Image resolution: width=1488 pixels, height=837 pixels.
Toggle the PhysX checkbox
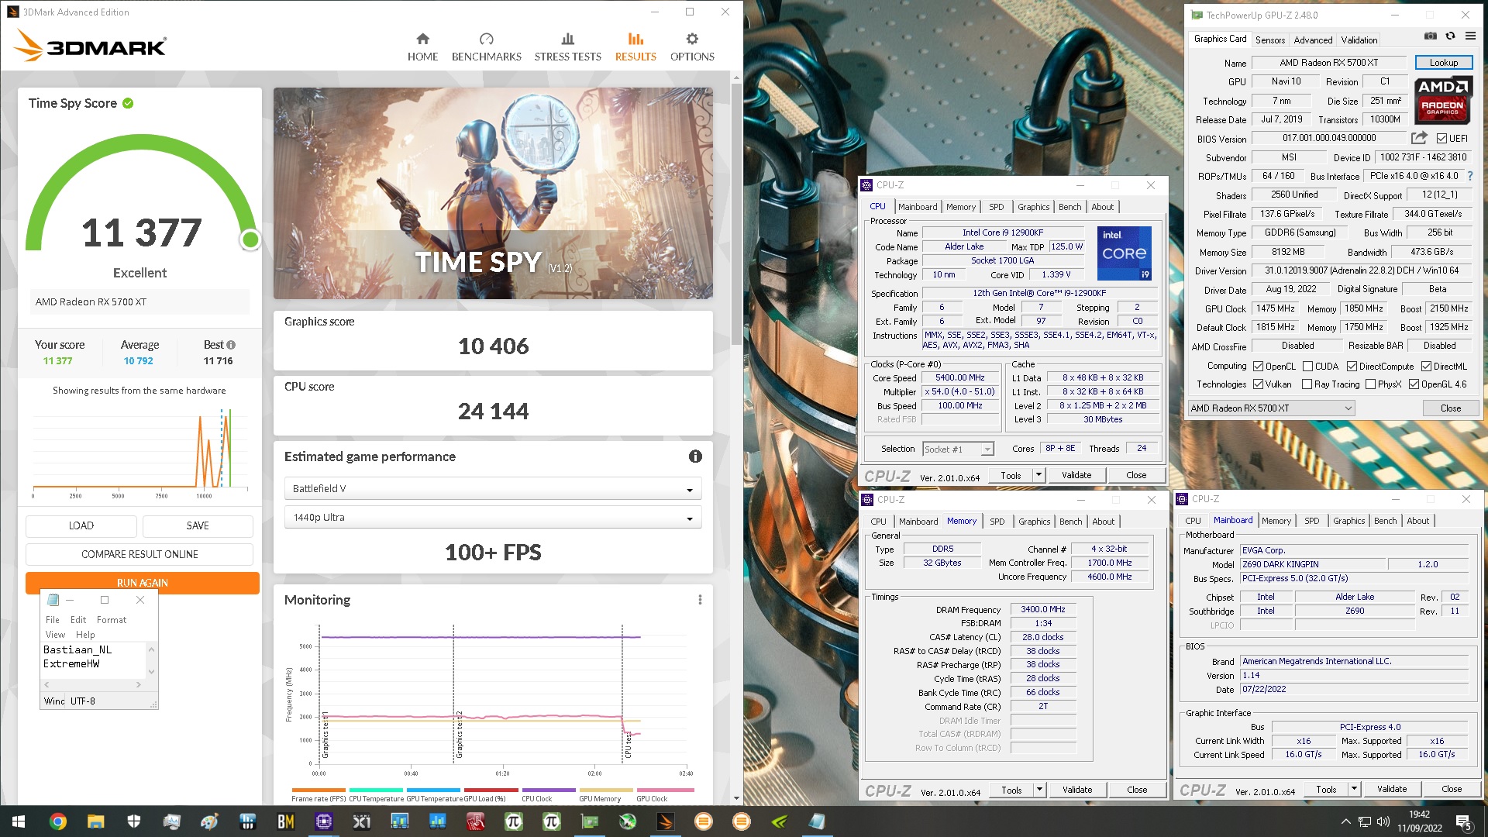[1370, 384]
